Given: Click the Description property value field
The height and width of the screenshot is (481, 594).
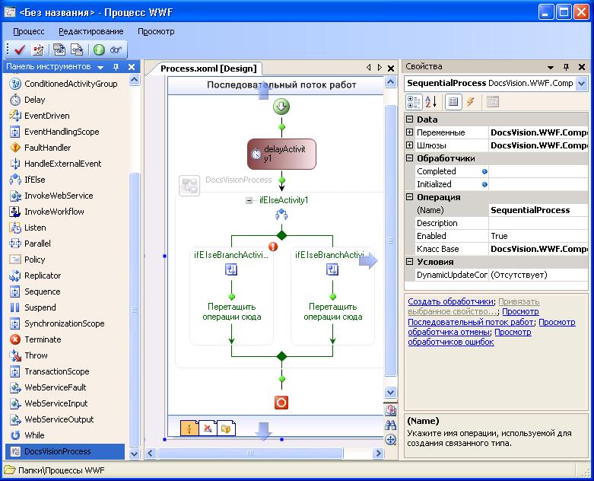Looking at the screenshot, I should [x=538, y=223].
